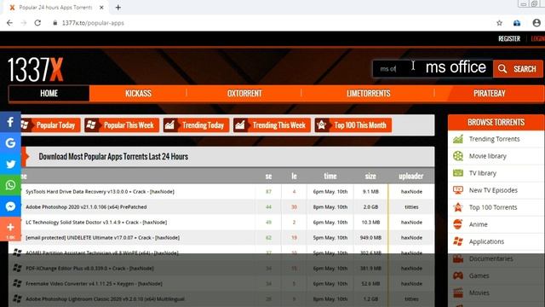Screen dimensions: 545x307
Task: Close the Popular 24 hours Apps tab
Action: [101, 8]
